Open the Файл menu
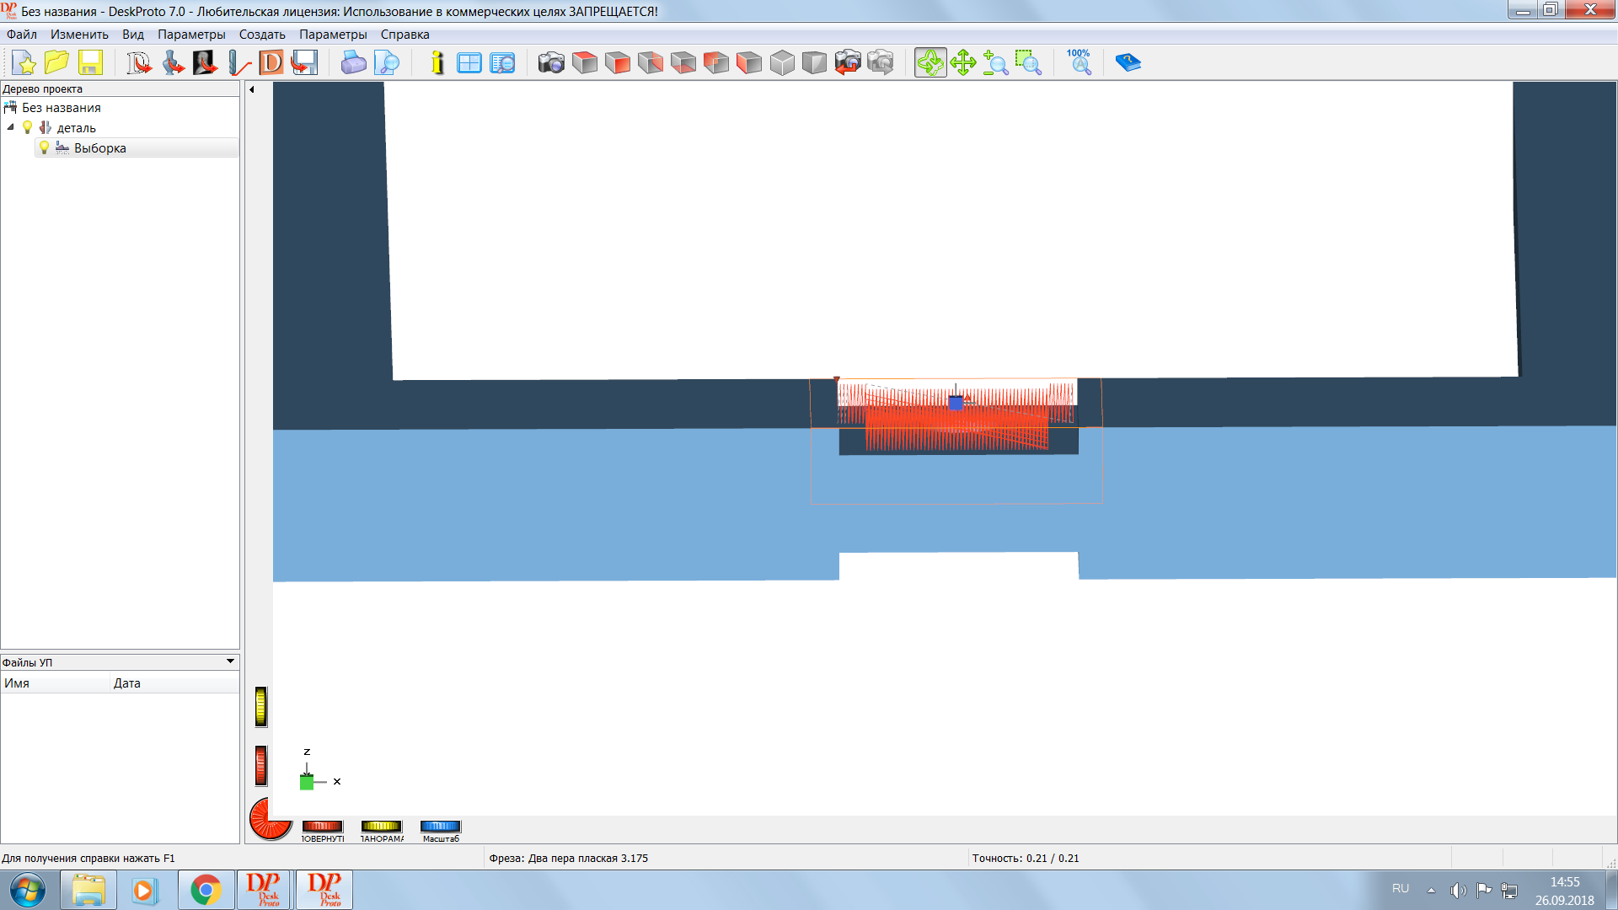Screen dimensions: 1618x910 [22, 35]
